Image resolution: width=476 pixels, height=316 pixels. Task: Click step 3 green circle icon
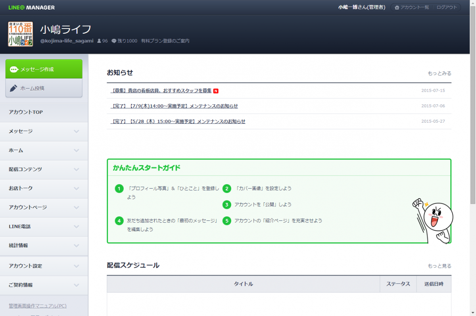tap(226, 204)
